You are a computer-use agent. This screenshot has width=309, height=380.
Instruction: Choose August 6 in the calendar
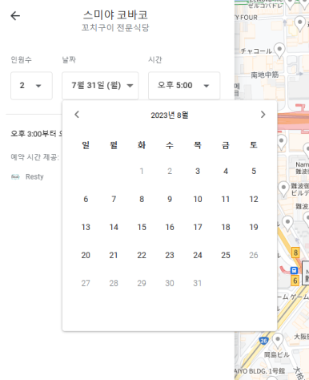tap(86, 199)
